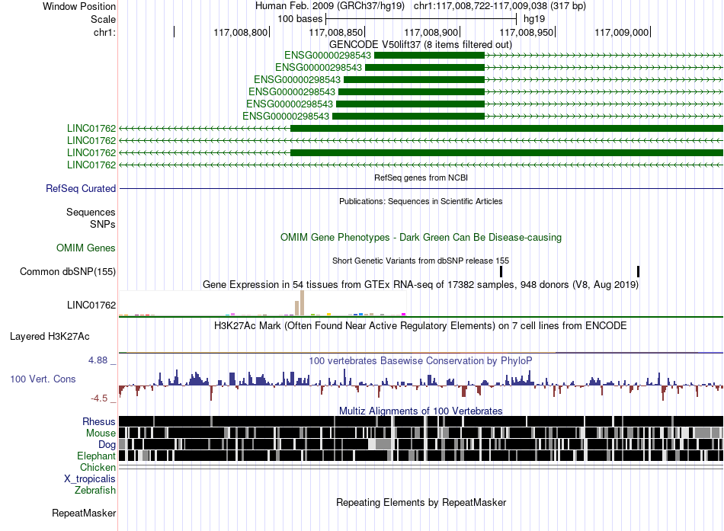Click the hg19 label beside the scale bar
Image resolution: width=724 pixels, height=531 pixels.
[x=534, y=19]
